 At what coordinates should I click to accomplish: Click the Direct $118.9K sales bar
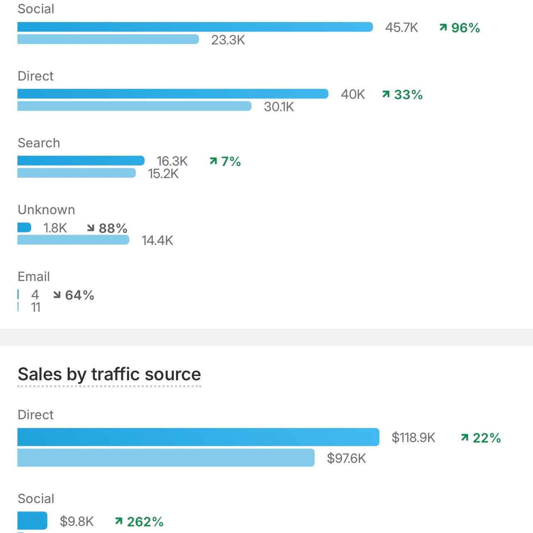coord(198,437)
